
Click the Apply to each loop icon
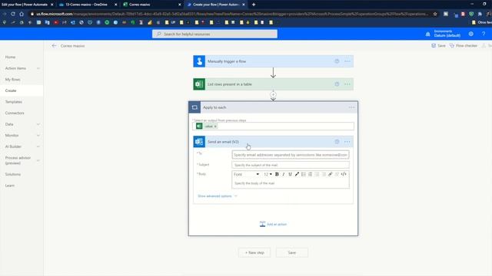tap(194, 107)
